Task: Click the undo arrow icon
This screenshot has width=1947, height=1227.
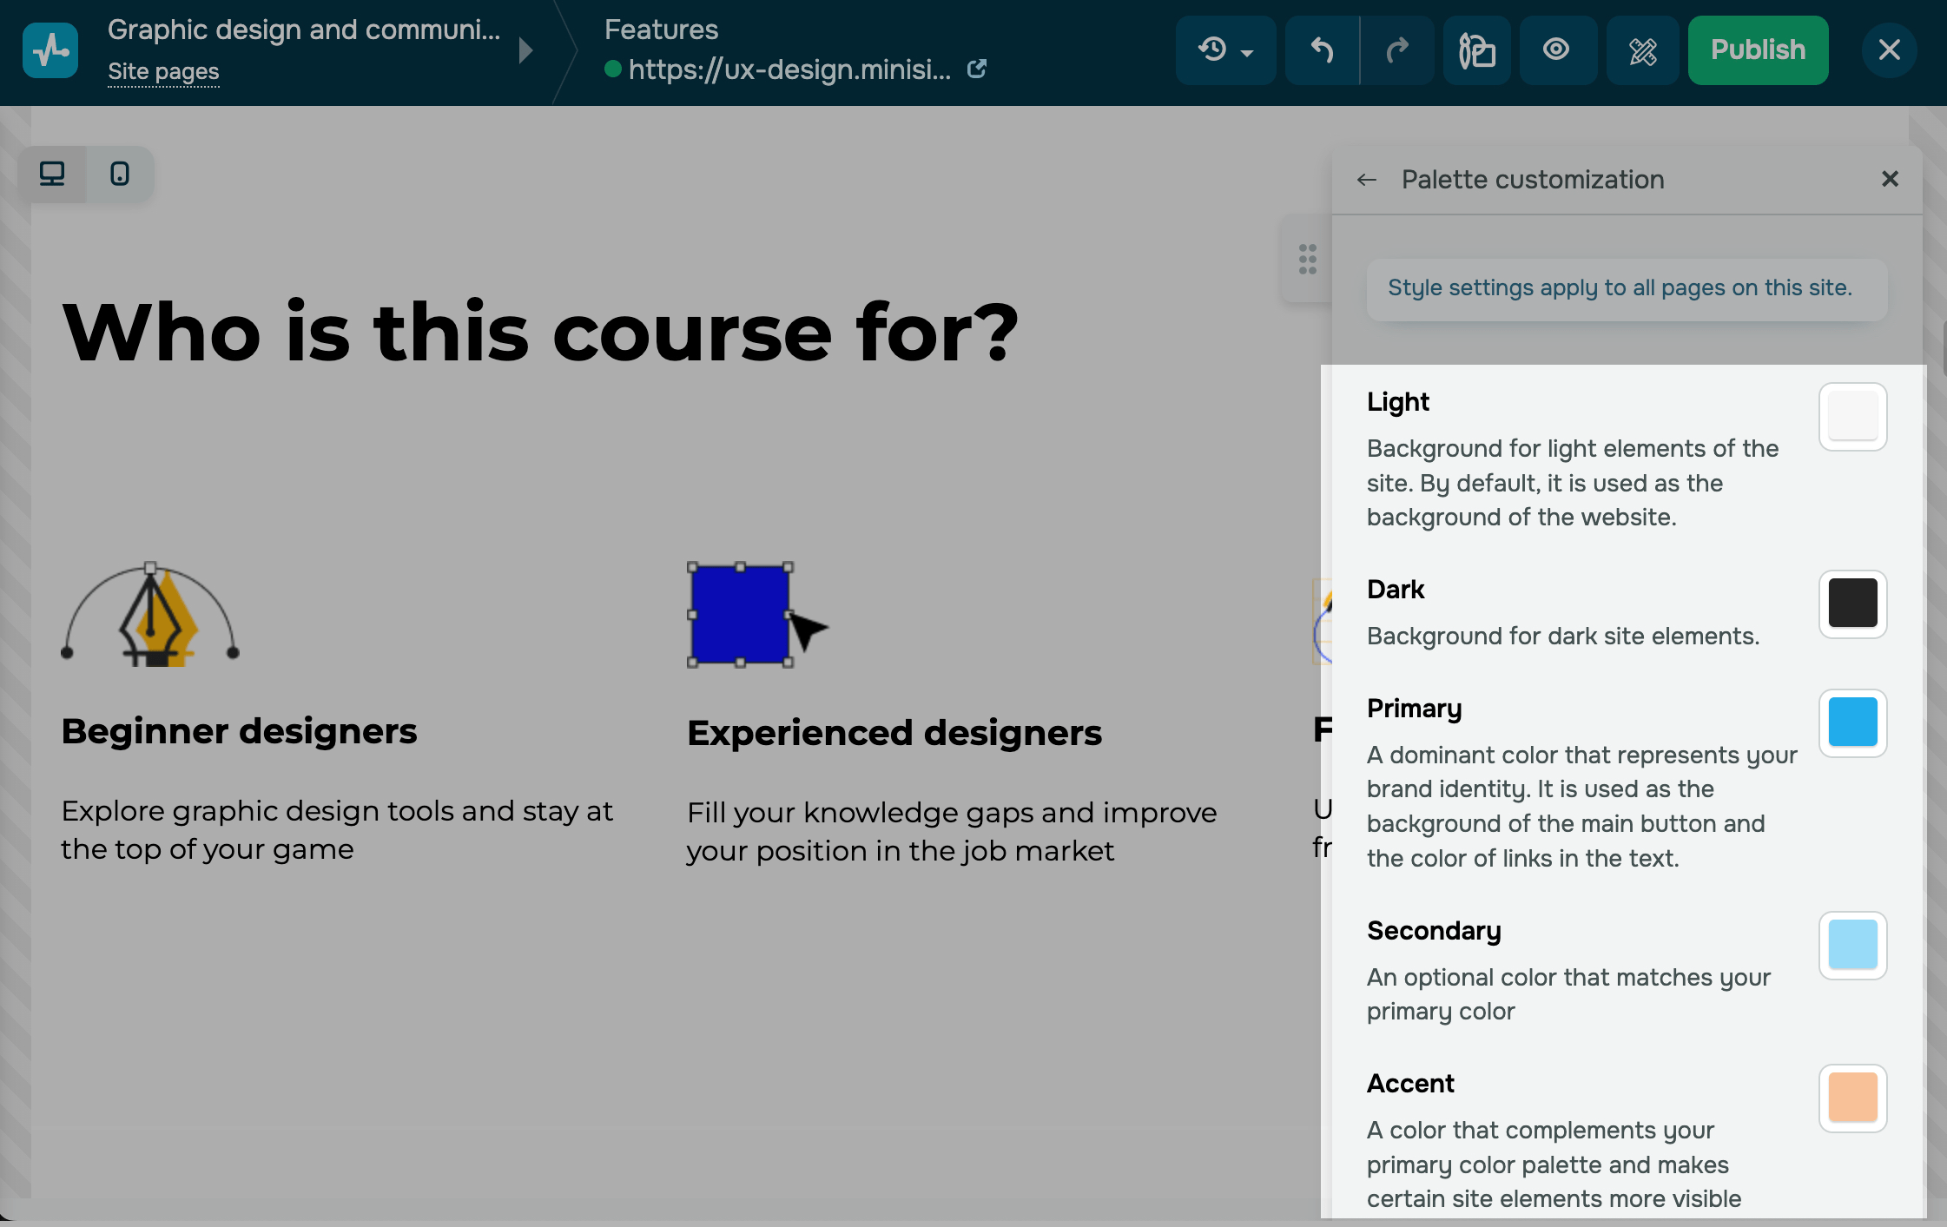Action: [1322, 50]
